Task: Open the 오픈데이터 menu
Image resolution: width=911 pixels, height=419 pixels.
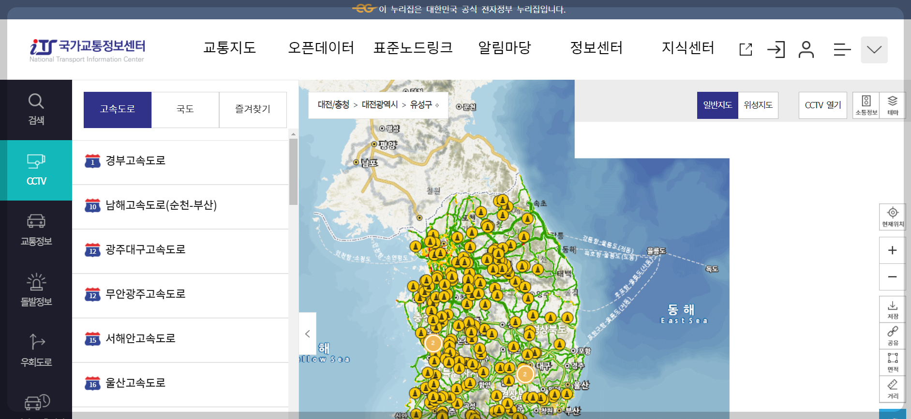Action: coord(321,48)
